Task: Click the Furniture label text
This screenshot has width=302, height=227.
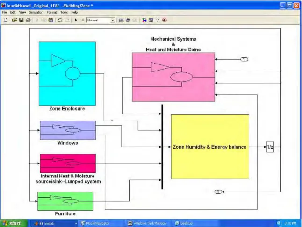Action: [65, 213]
